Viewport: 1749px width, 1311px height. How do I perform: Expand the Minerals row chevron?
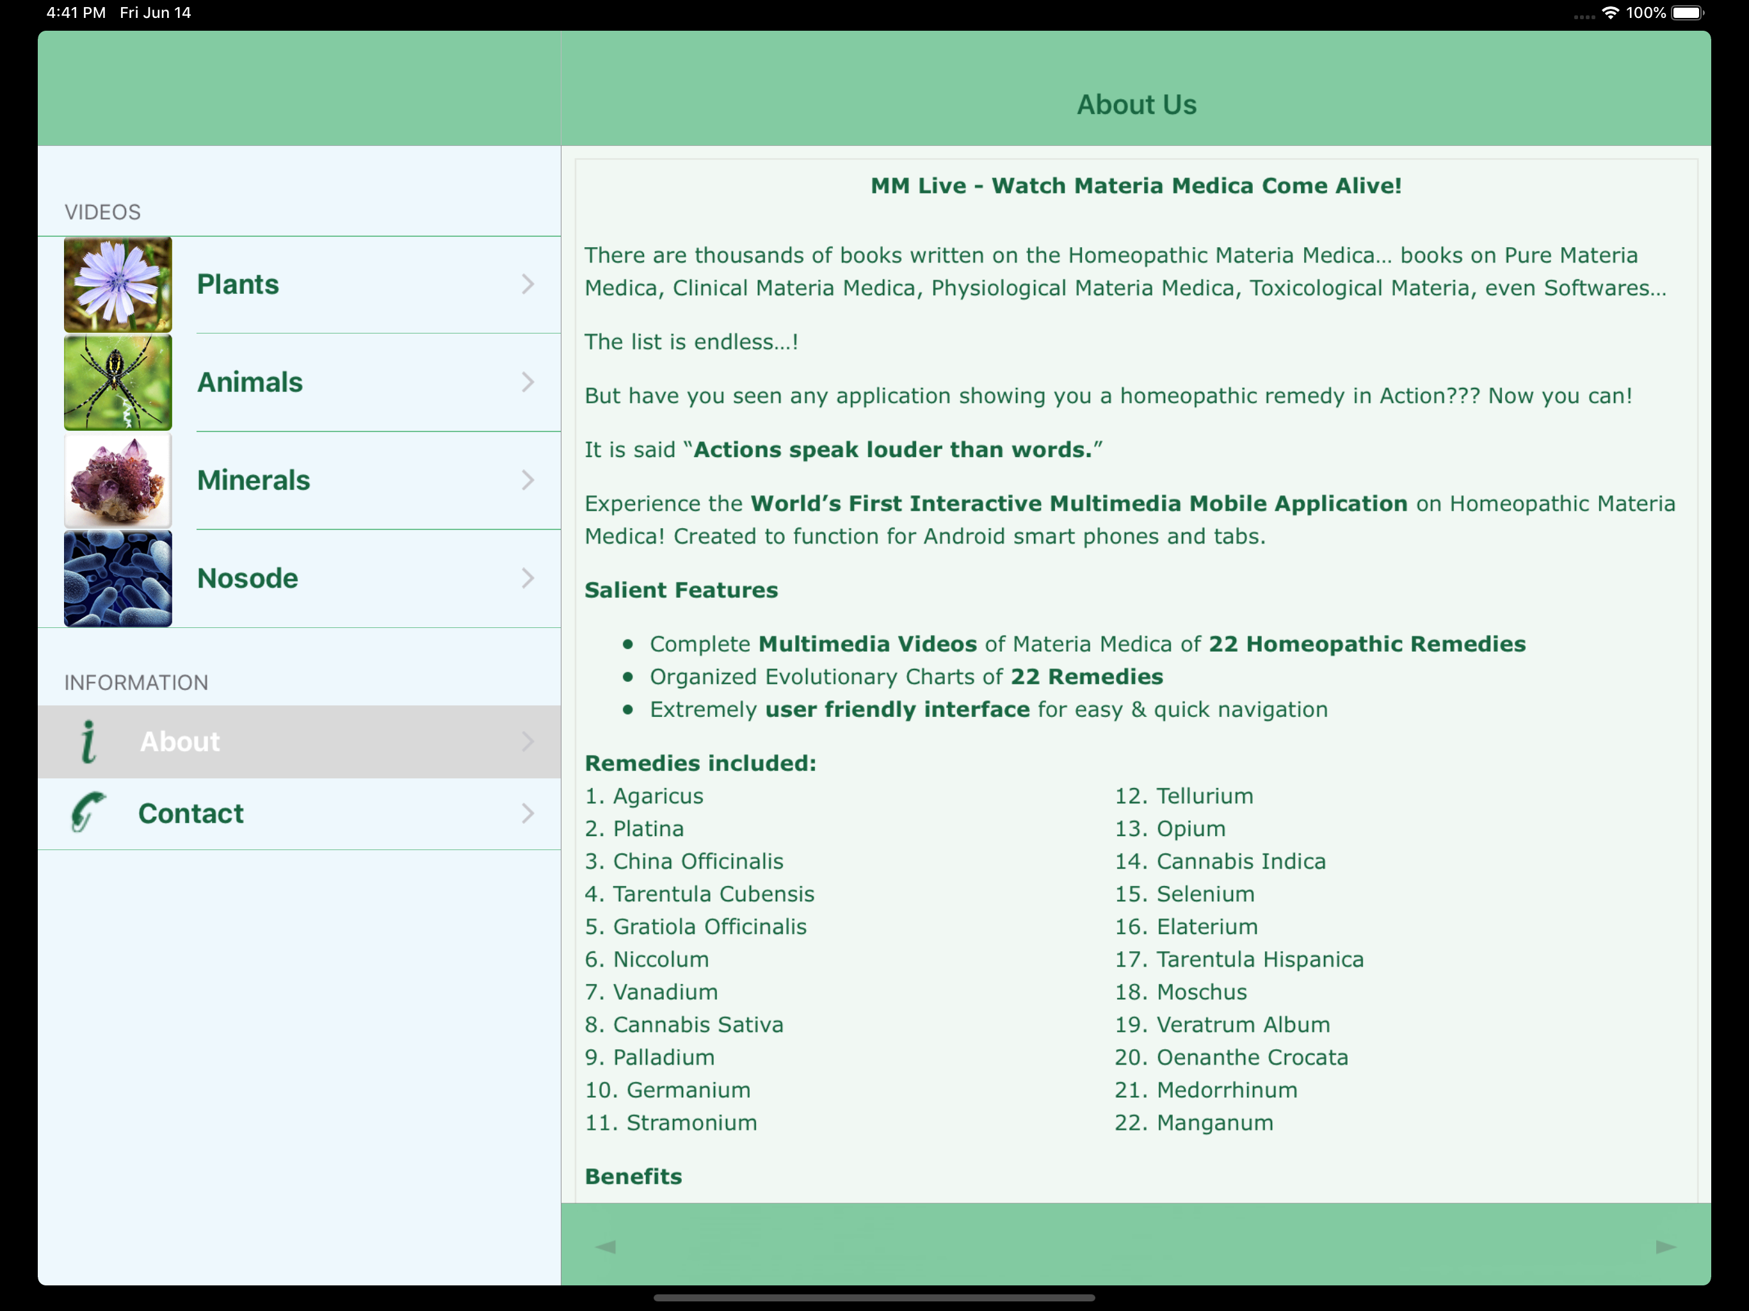pyautogui.click(x=528, y=481)
